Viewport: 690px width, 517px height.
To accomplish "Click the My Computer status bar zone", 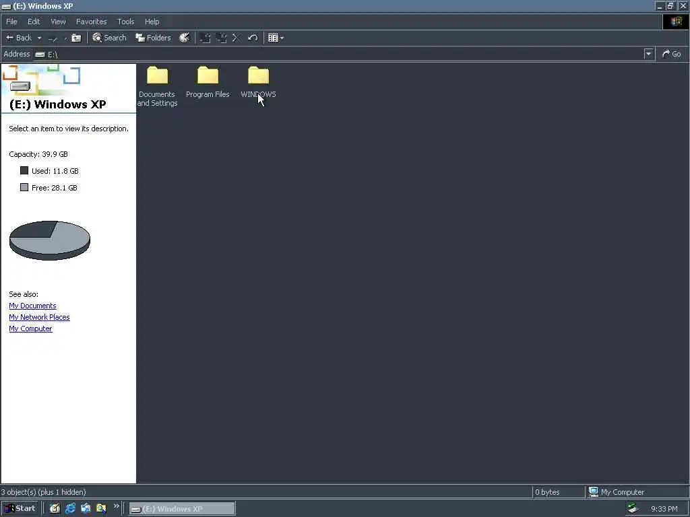I will coord(617,492).
